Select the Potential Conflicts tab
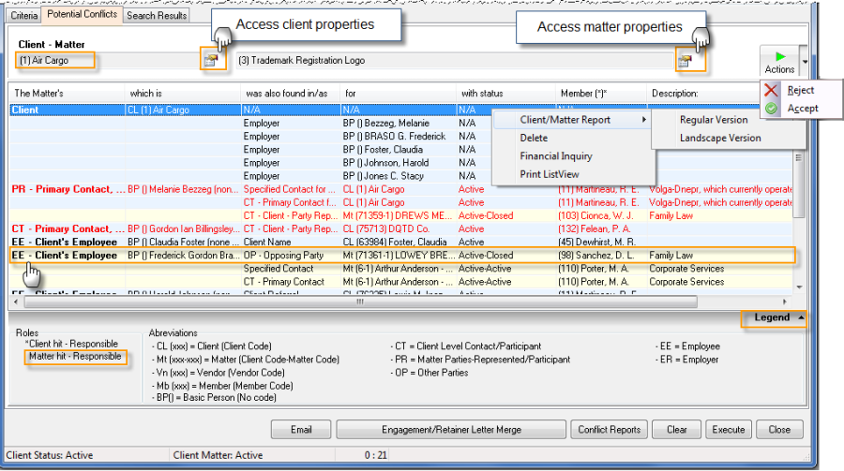 (82, 14)
